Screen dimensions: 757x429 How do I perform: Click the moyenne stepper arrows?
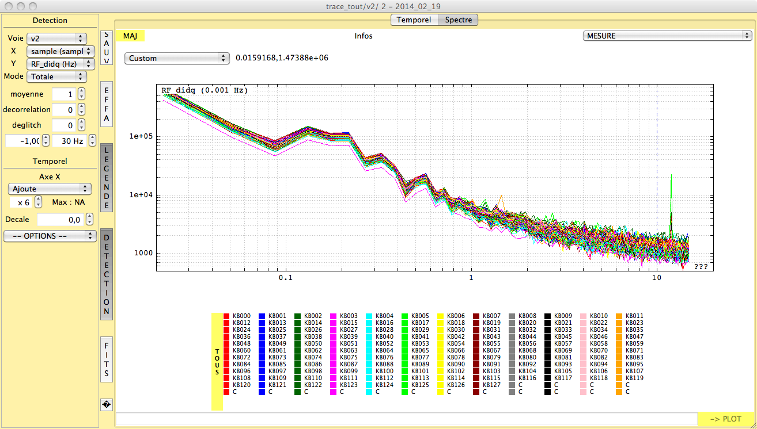tap(81, 94)
